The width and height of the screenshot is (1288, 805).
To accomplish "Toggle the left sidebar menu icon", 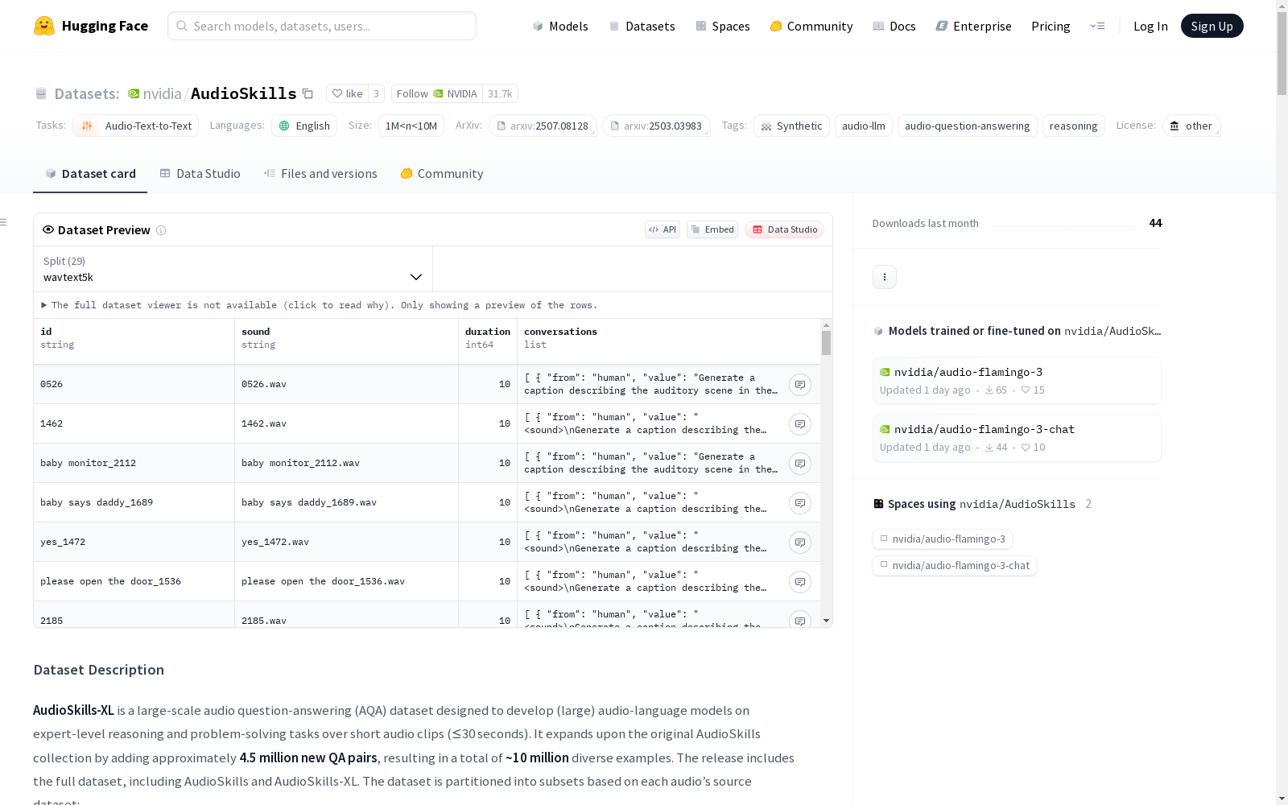I will 4,222.
